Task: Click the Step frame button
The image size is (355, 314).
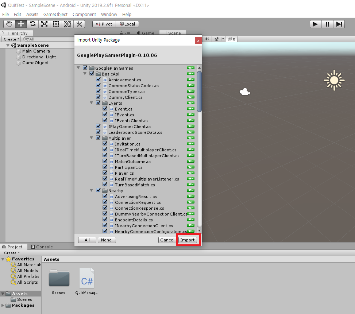Action: click(x=339, y=24)
